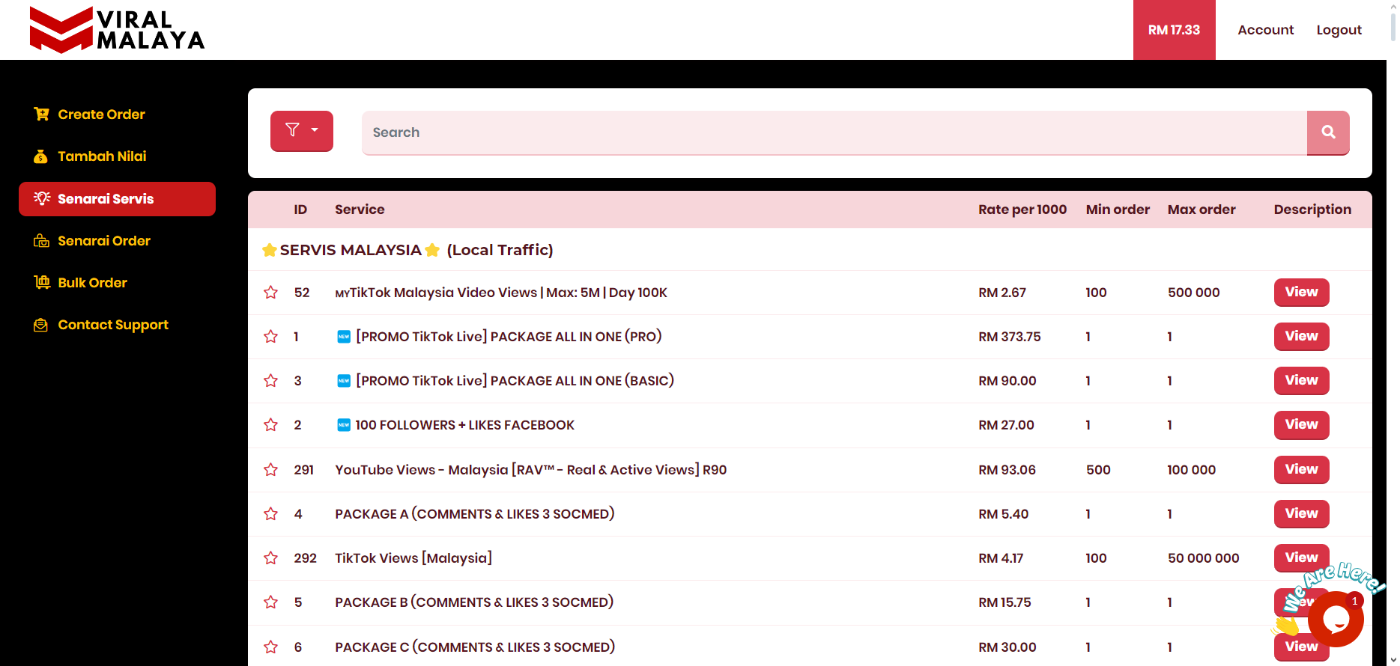This screenshot has width=1400, height=666.
Task: Open Senarai Order page
Action: [x=104, y=241]
